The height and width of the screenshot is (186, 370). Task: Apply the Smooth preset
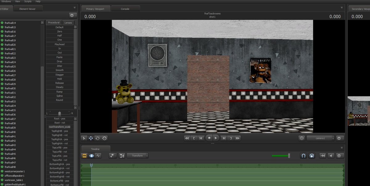click(x=60, y=70)
